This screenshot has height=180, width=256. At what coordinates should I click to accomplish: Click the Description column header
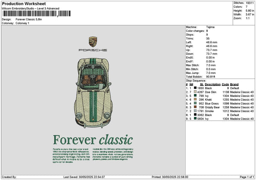(x=212, y=84)
